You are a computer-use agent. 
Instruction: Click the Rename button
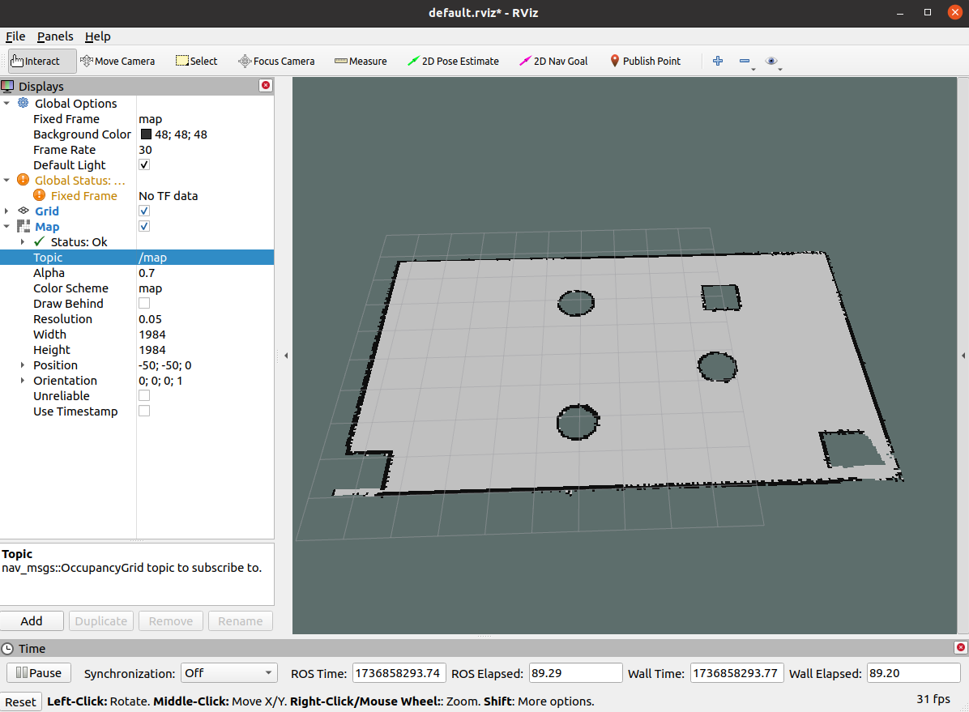[x=241, y=621]
